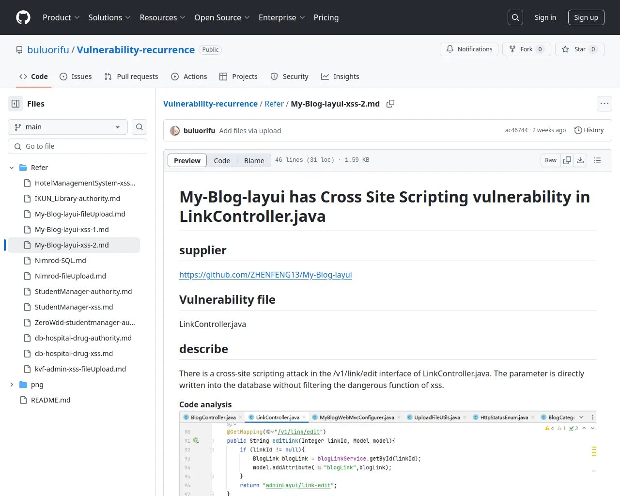
Task: Copy raw file contents icon
Action: pyautogui.click(x=567, y=160)
